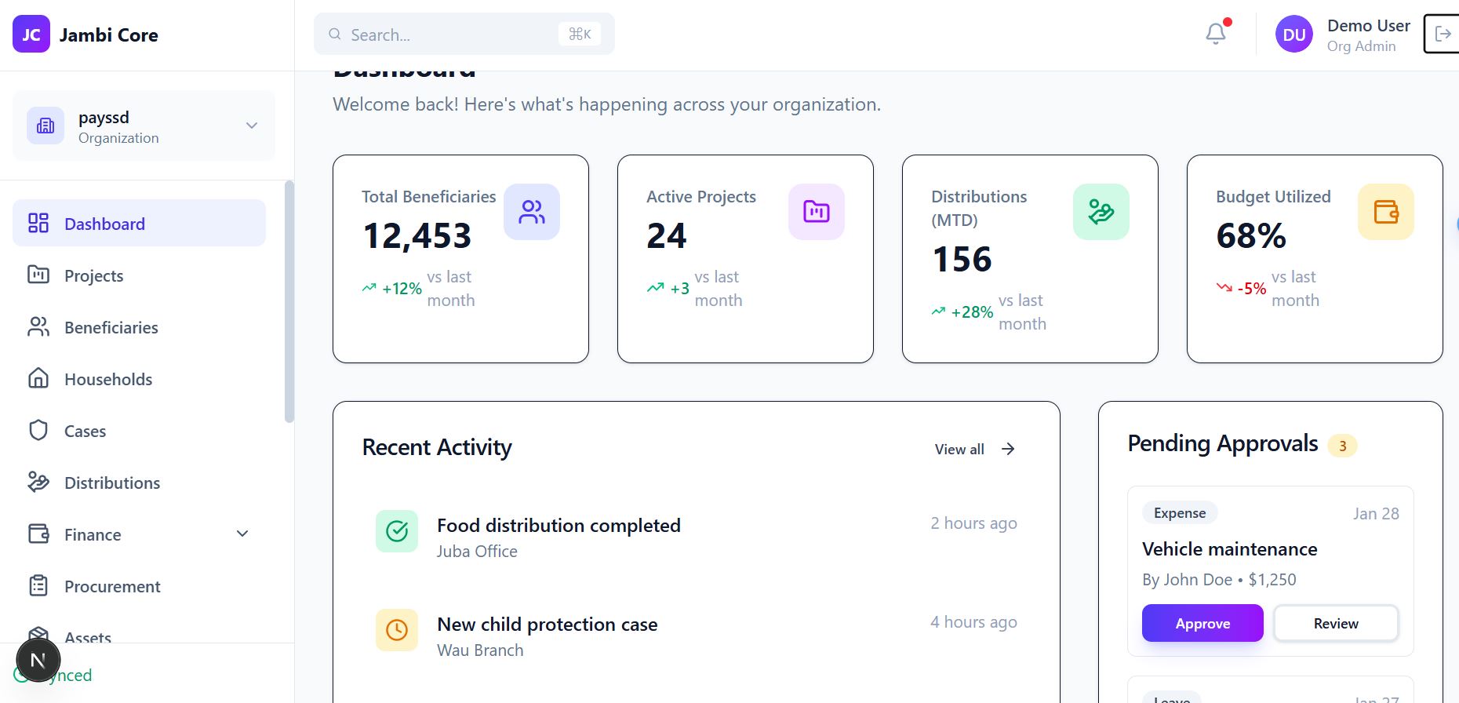Open the payssd organization switcher
1459x703 pixels.
[144, 126]
